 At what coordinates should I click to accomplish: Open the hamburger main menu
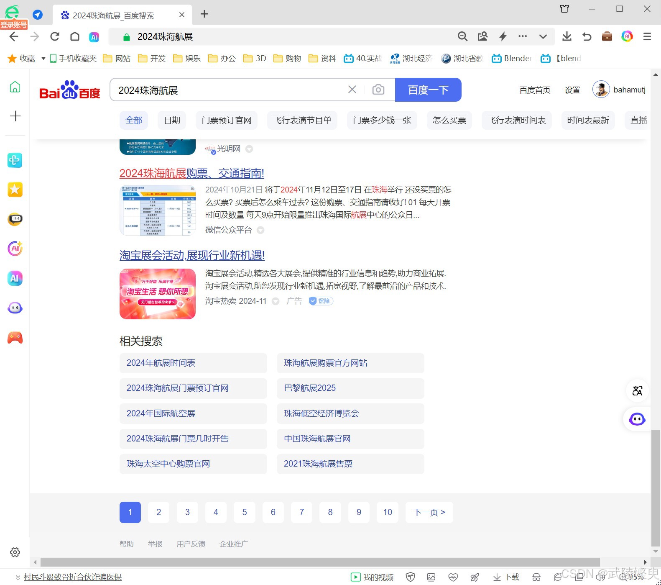pyautogui.click(x=647, y=37)
